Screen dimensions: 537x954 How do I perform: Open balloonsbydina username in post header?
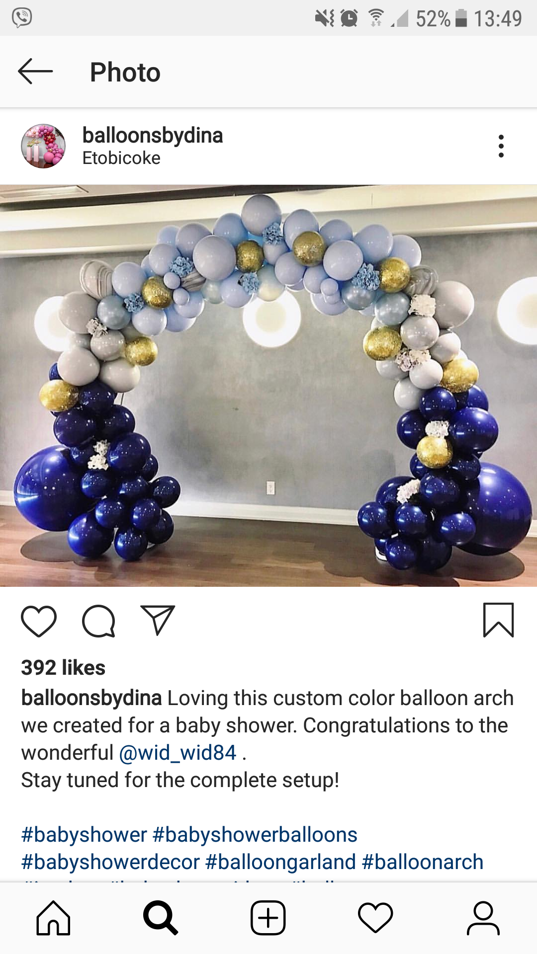(x=153, y=136)
